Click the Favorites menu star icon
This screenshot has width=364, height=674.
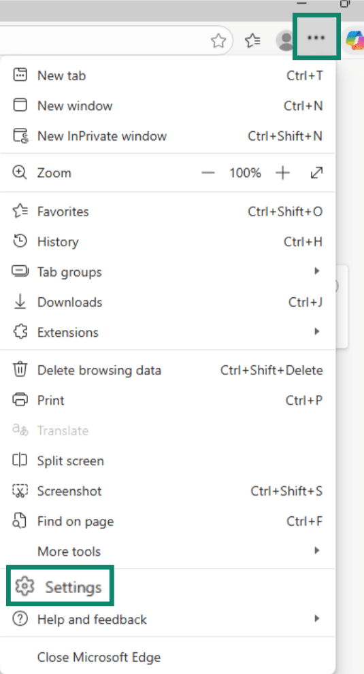[20, 211]
